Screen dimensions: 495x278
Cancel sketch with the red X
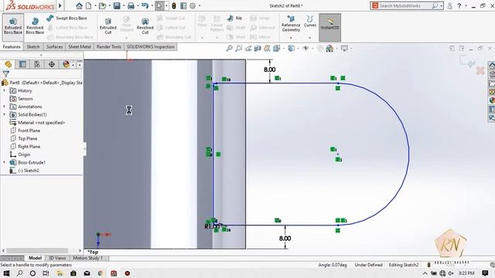[480, 70]
